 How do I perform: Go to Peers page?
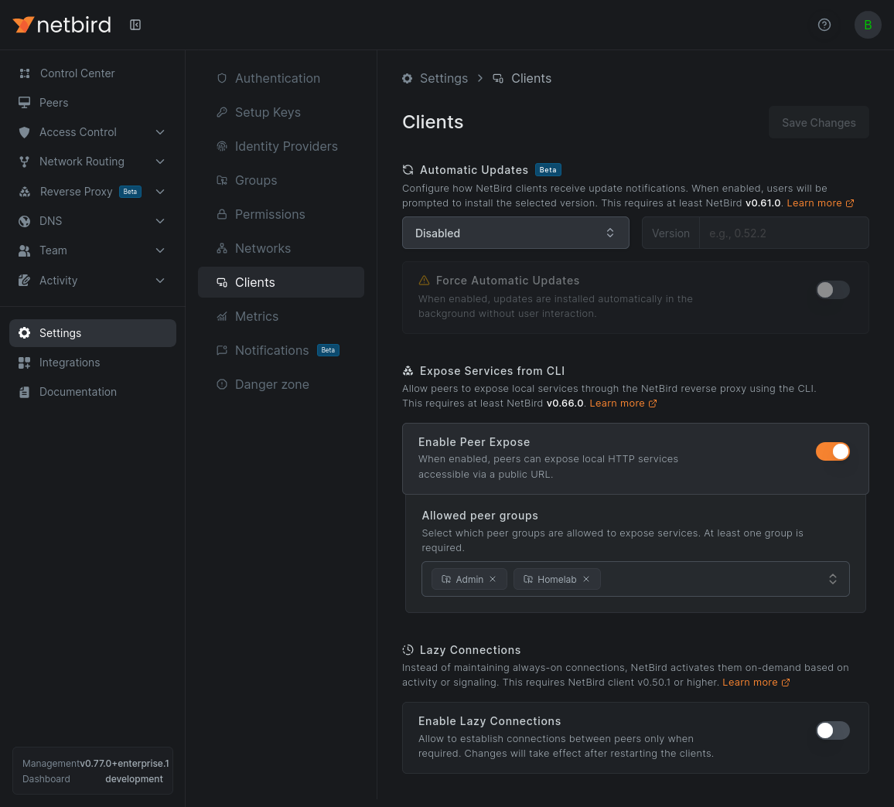pyautogui.click(x=92, y=103)
